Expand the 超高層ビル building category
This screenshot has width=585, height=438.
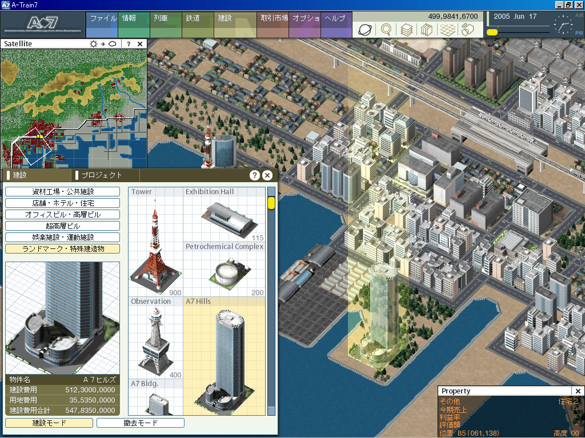pyautogui.click(x=62, y=226)
